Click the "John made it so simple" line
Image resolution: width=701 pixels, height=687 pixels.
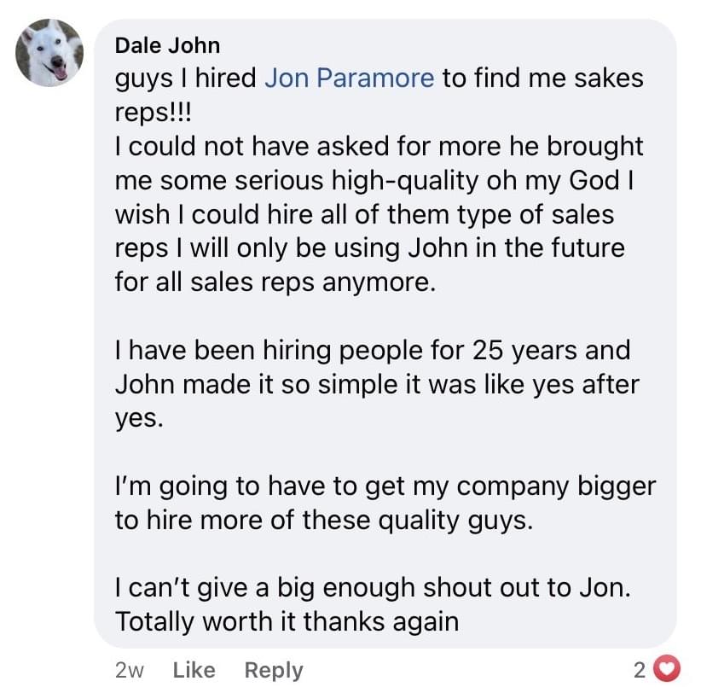tap(376, 384)
